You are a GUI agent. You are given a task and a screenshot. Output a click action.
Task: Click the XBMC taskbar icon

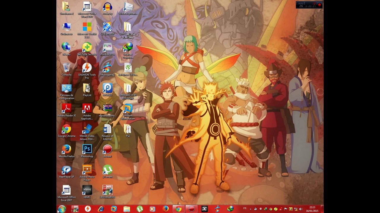click(204, 209)
